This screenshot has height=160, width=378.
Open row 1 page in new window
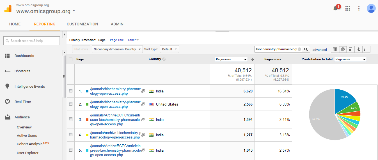pyautogui.click(x=143, y=91)
